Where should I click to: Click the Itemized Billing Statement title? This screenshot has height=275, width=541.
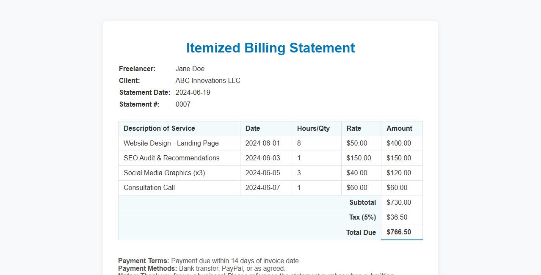pyautogui.click(x=270, y=47)
